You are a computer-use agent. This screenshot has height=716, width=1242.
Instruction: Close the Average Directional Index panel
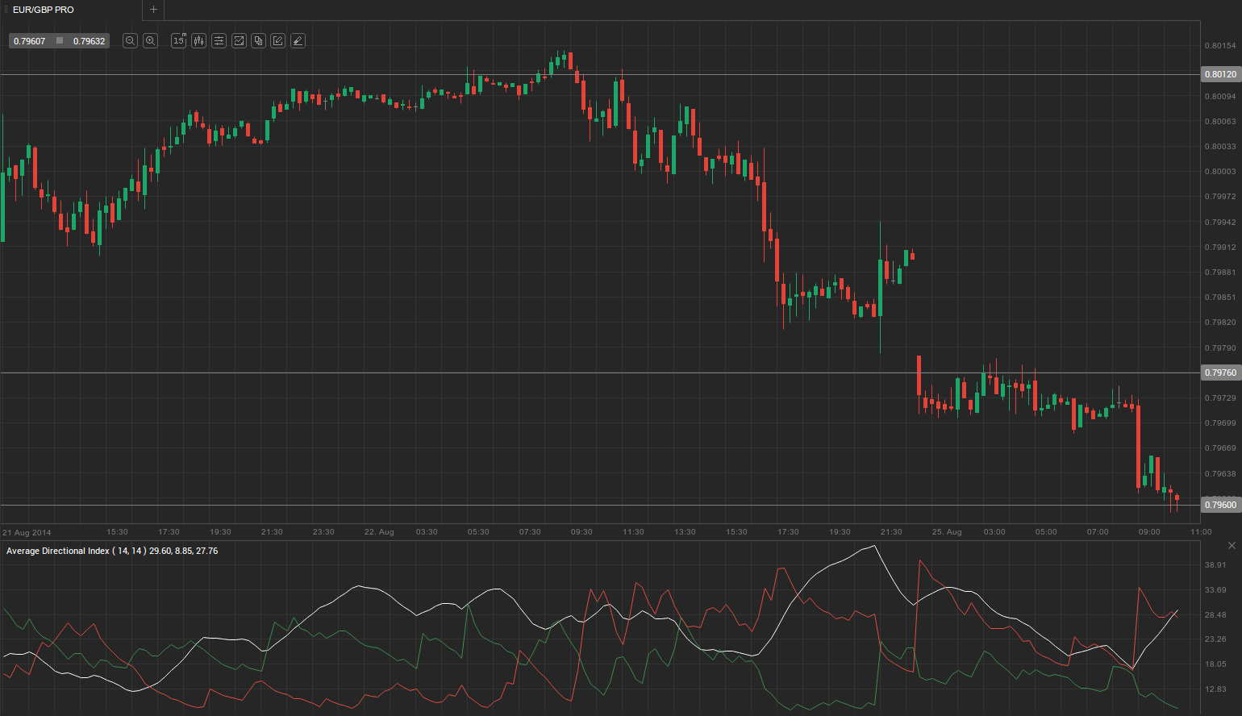tap(1232, 546)
